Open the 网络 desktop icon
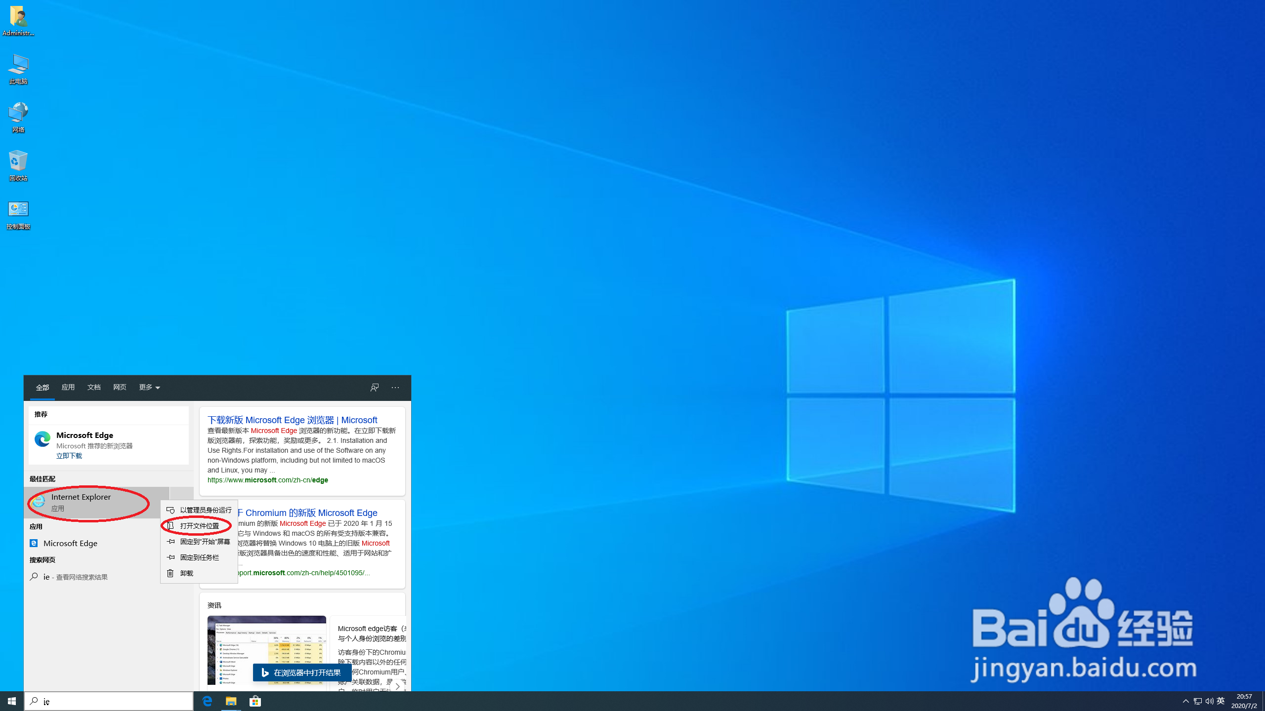1265x711 pixels. pos(18,115)
